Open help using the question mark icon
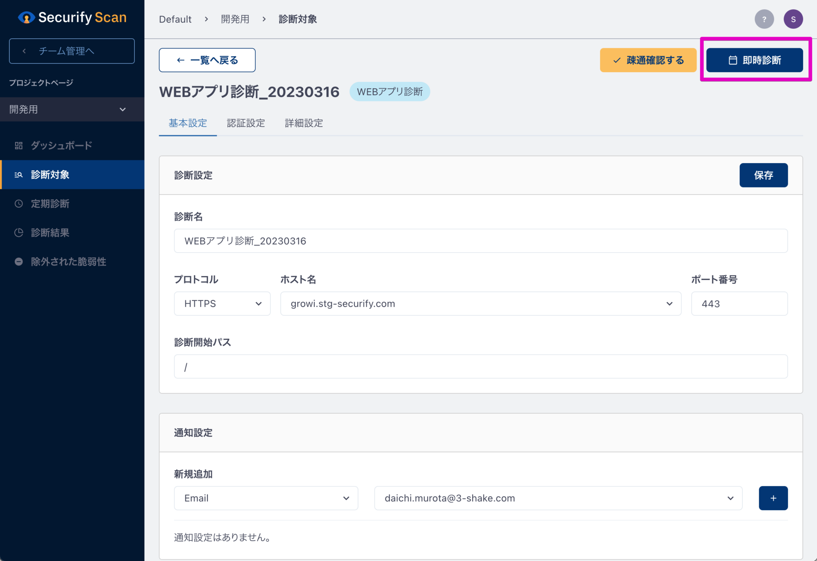 [x=764, y=19]
